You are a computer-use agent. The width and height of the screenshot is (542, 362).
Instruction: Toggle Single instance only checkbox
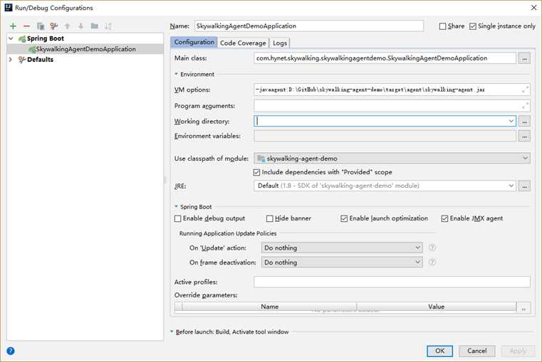coord(473,26)
